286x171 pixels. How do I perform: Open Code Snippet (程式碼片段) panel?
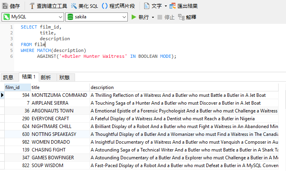(118, 6)
